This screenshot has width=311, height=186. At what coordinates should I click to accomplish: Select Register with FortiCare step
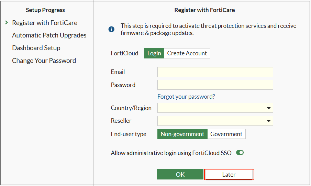[45, 23]
